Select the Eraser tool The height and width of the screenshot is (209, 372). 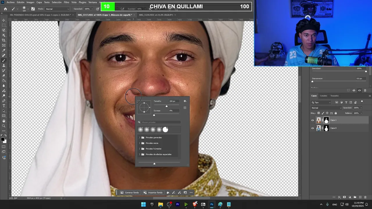point(4,76)
